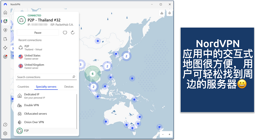Click the P2P - Thailand #32 title
Viewport: 255px width, 140px height.
pyautogui.click(x=44, y=20)
